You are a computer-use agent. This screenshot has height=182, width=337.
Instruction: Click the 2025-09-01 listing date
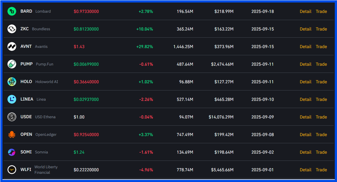pos(263,170)
